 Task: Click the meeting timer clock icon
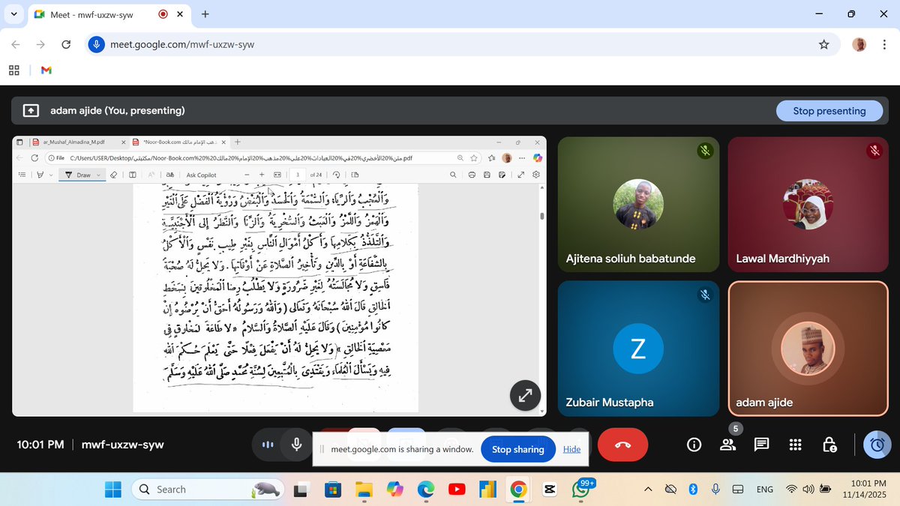point(877,445)
